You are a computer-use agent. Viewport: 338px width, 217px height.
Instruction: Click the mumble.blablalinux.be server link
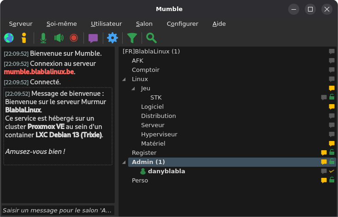pyautogui.click(x=39, y=72)
